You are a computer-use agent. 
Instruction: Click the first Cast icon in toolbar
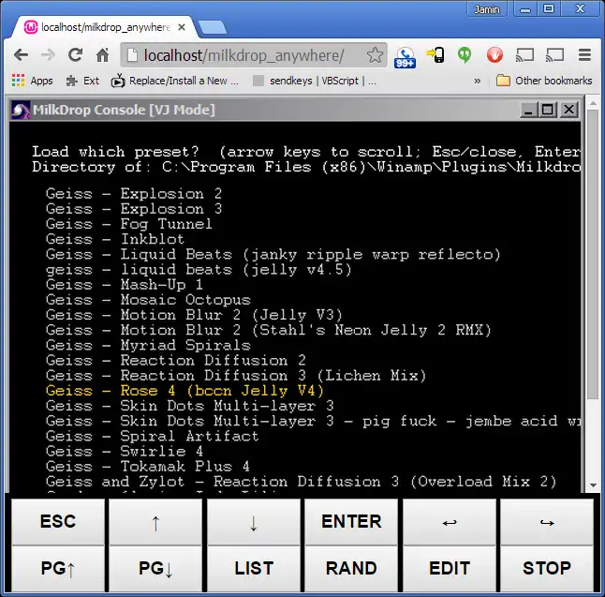[x=524, y=55]
